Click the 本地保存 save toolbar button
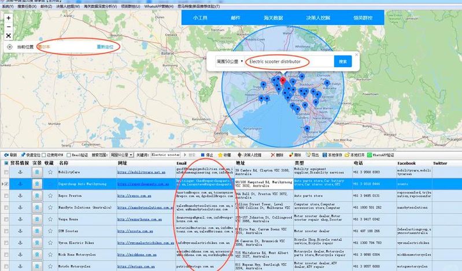 (332, 155)
